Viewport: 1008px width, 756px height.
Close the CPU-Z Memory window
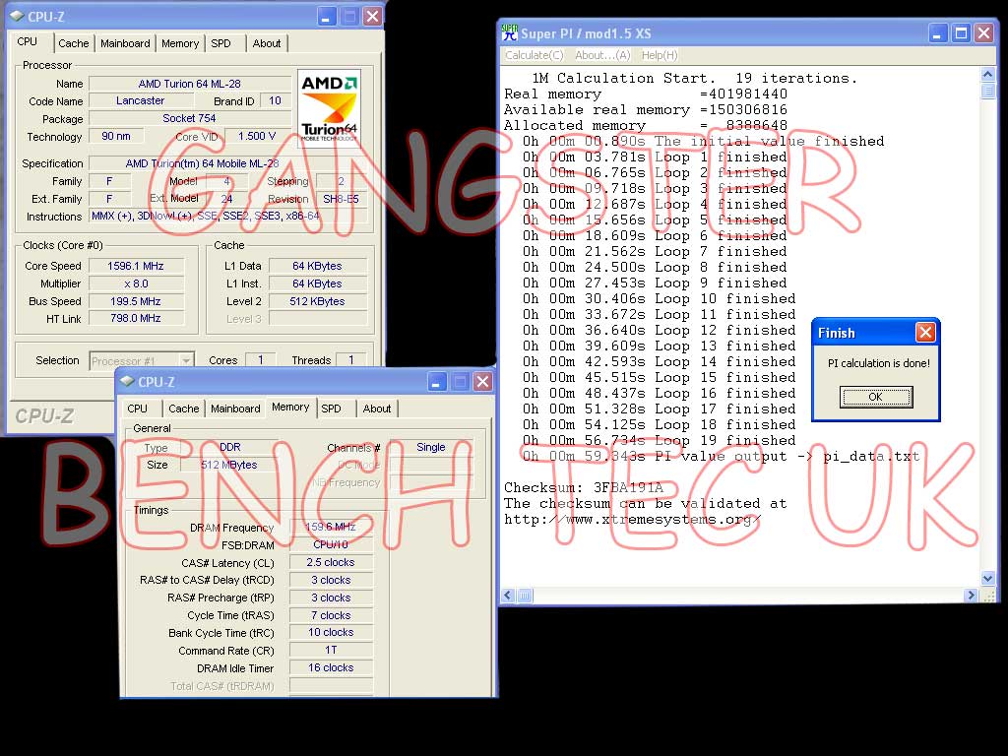[x=482, y=382]
